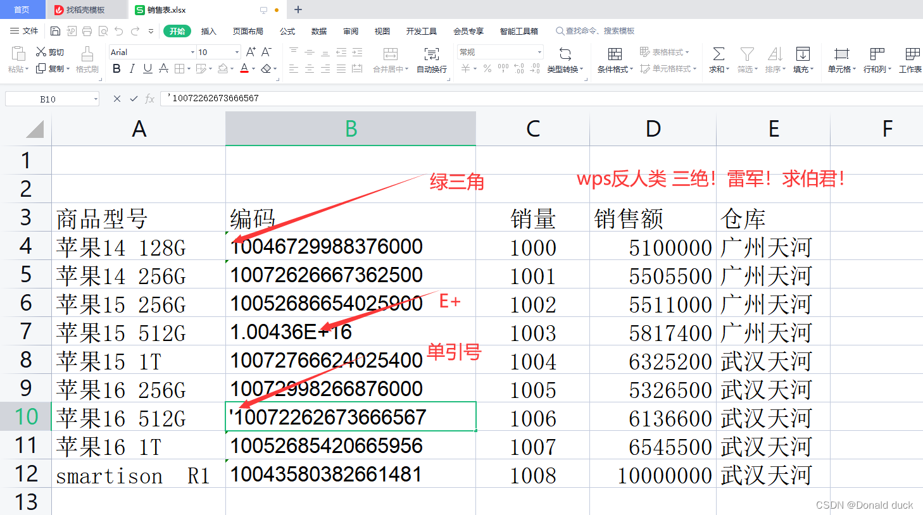Click the Redo arrow icon
The image size is (923, 515).
tap(135, 31)
